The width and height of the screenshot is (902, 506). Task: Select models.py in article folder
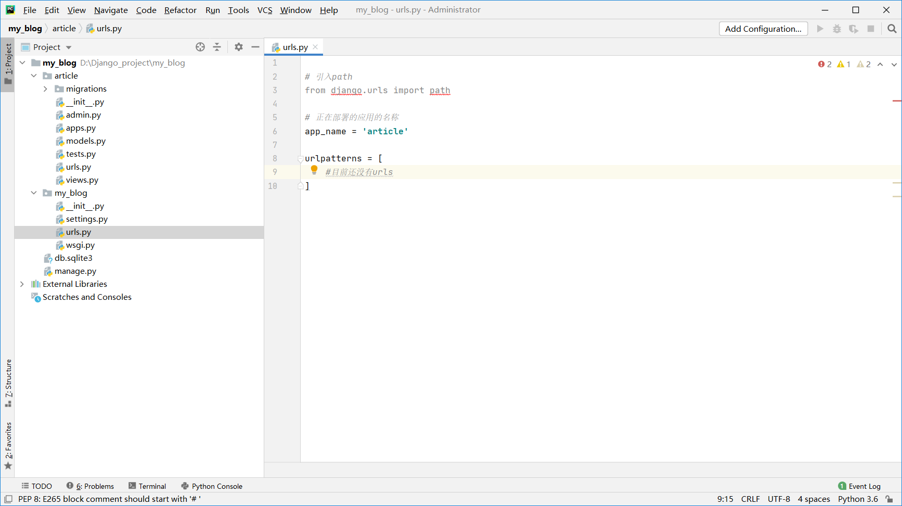coord(85,141)
